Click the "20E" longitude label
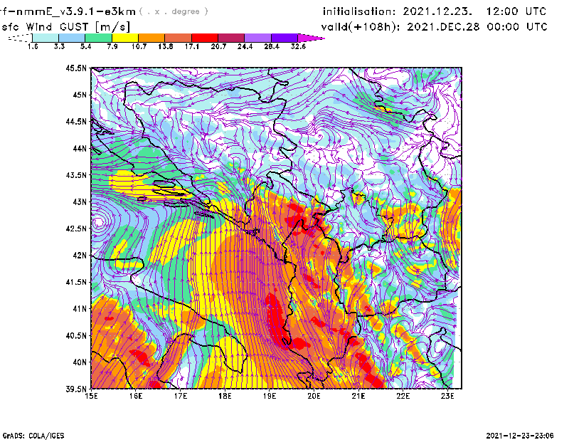The image size is (569, 440). (314, 396)
